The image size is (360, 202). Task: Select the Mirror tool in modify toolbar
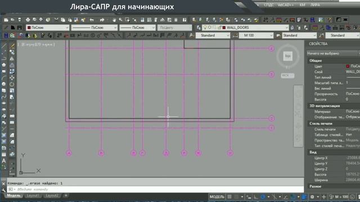[12, 58]
